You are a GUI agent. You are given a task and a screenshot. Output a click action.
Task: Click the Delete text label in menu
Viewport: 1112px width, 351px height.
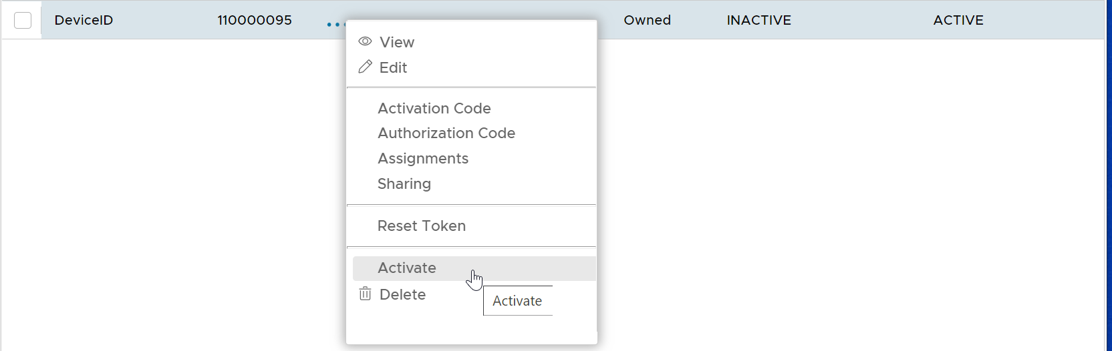[402, 294]
